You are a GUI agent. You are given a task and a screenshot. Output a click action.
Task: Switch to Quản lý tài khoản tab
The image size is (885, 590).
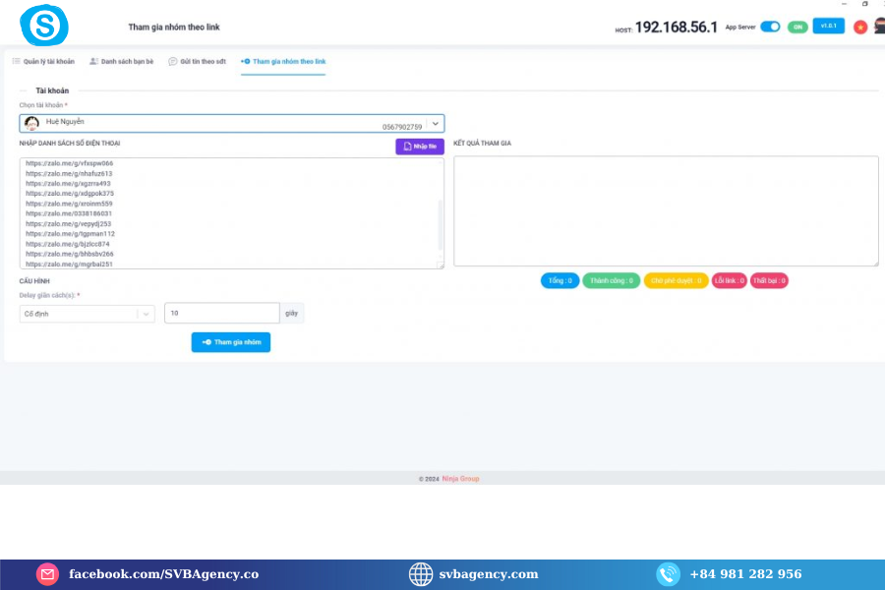tap(43, 61)
